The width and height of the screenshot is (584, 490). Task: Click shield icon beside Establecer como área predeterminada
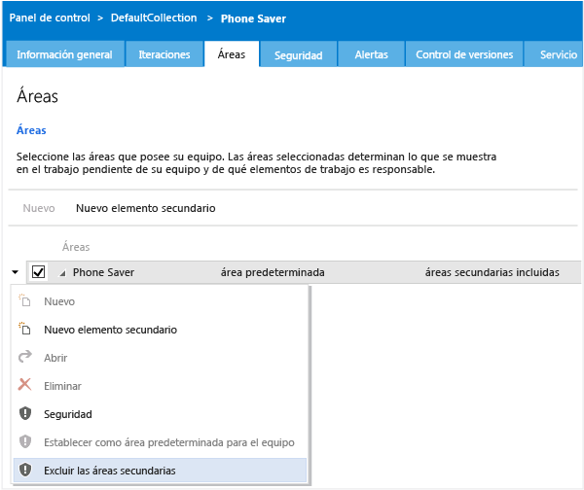point(25,441)
